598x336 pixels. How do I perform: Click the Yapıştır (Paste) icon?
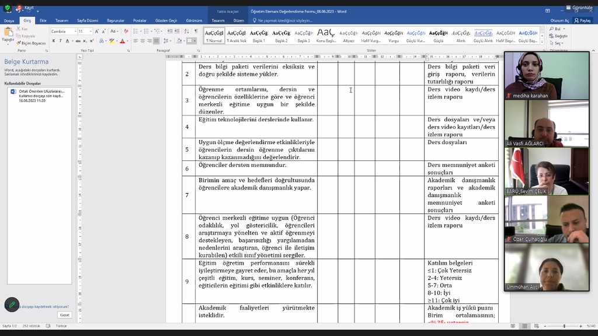coord(8,34)
